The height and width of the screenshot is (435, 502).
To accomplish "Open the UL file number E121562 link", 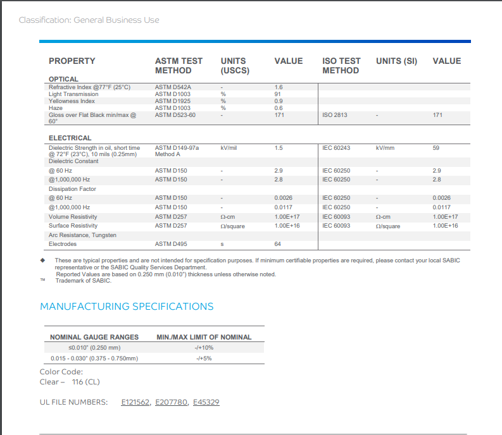I will pos(135,402).
